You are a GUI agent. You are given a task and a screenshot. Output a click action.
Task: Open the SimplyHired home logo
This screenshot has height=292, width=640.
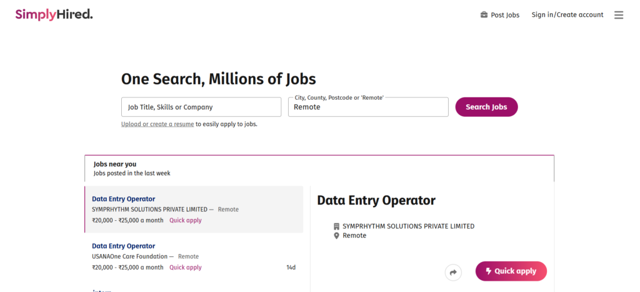(x=54, y=14)
